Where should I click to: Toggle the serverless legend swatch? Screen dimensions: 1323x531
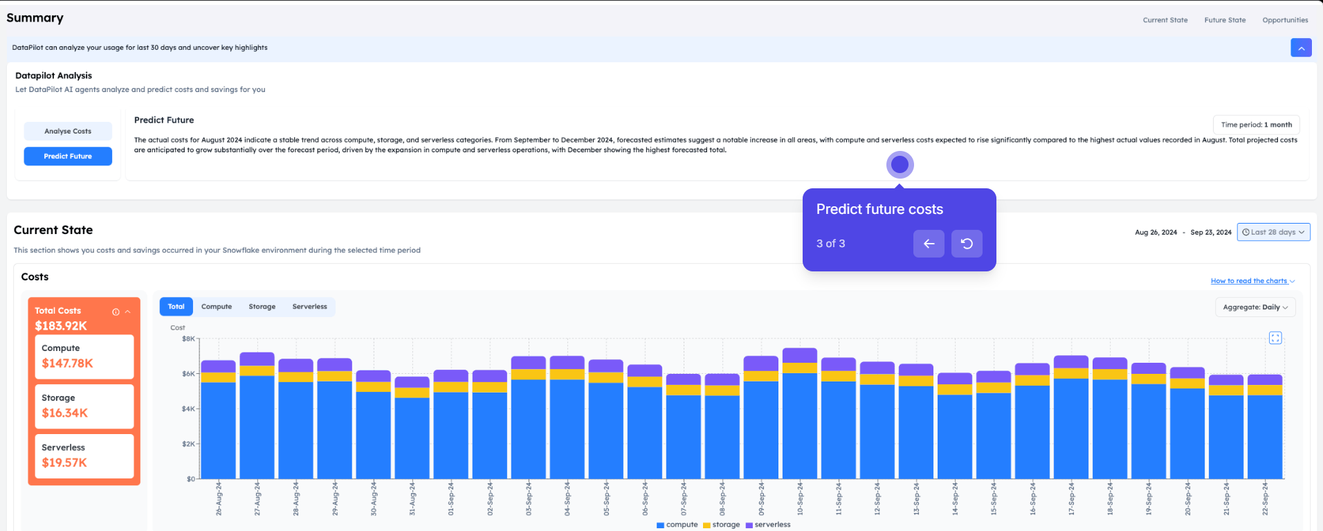(749, 525)
